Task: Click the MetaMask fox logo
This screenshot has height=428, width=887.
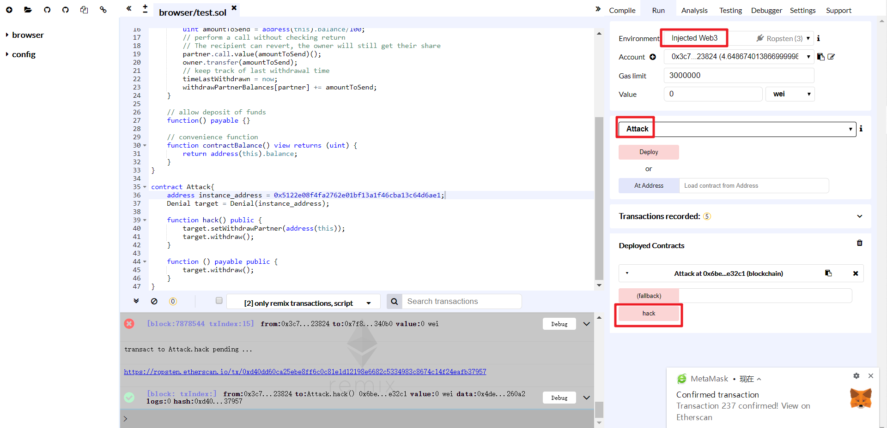Action: point(861,398)
